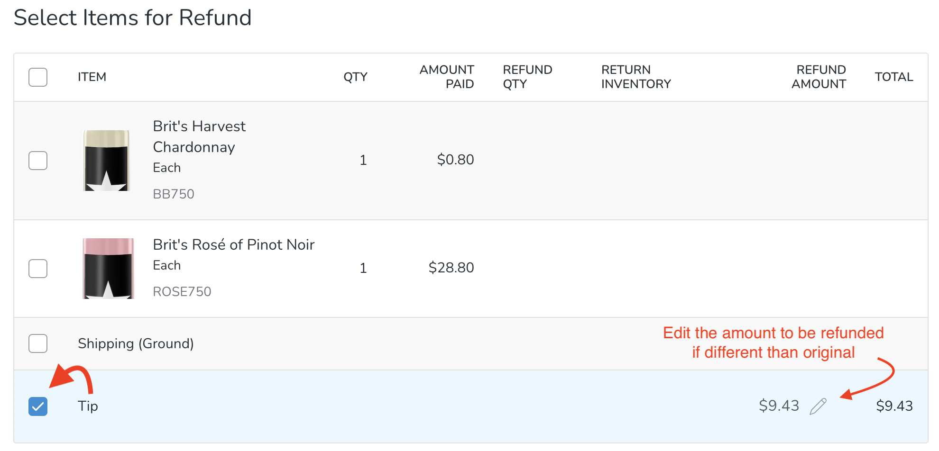
Task: Click the ITEM column header
Action: 92,77
